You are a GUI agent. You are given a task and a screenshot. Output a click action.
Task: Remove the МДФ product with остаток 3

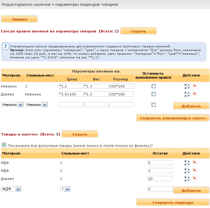tap(195, 170)
